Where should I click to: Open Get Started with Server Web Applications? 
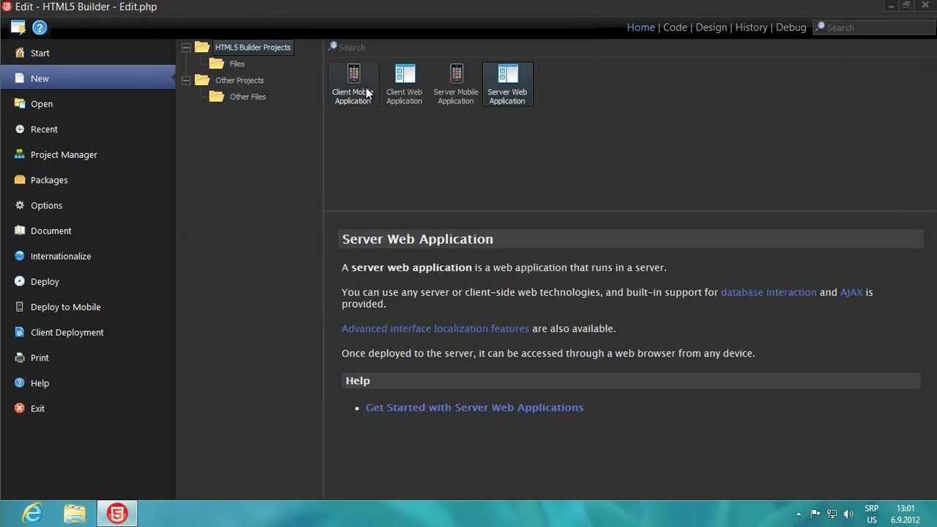pos(474,408)
